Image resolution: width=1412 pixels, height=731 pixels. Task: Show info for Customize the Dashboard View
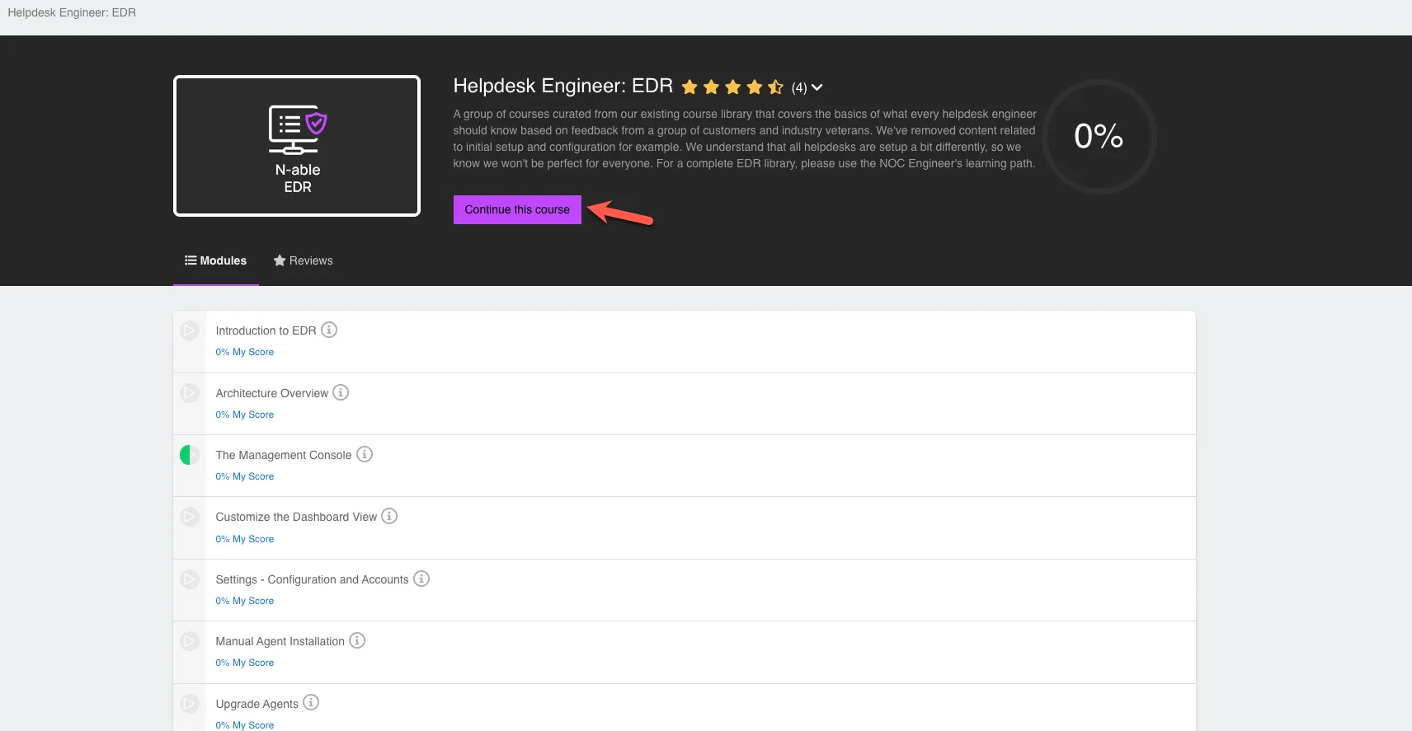389,516
